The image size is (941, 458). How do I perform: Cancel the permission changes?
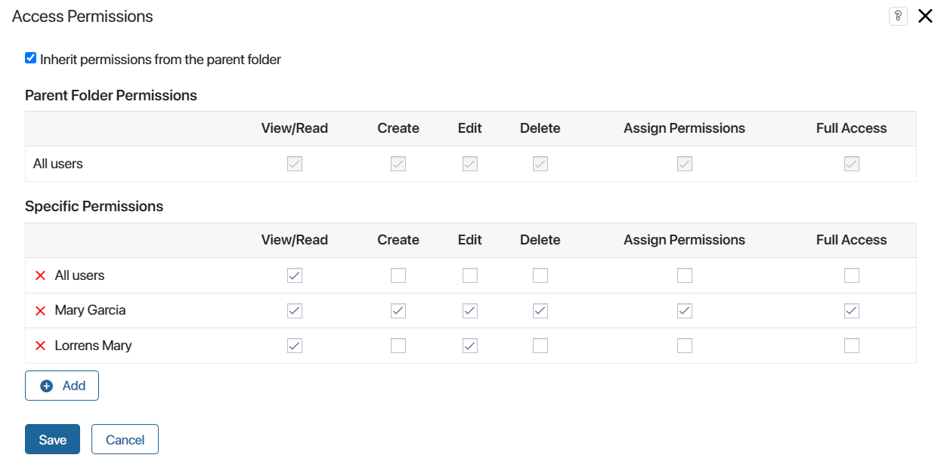(125, 440)
